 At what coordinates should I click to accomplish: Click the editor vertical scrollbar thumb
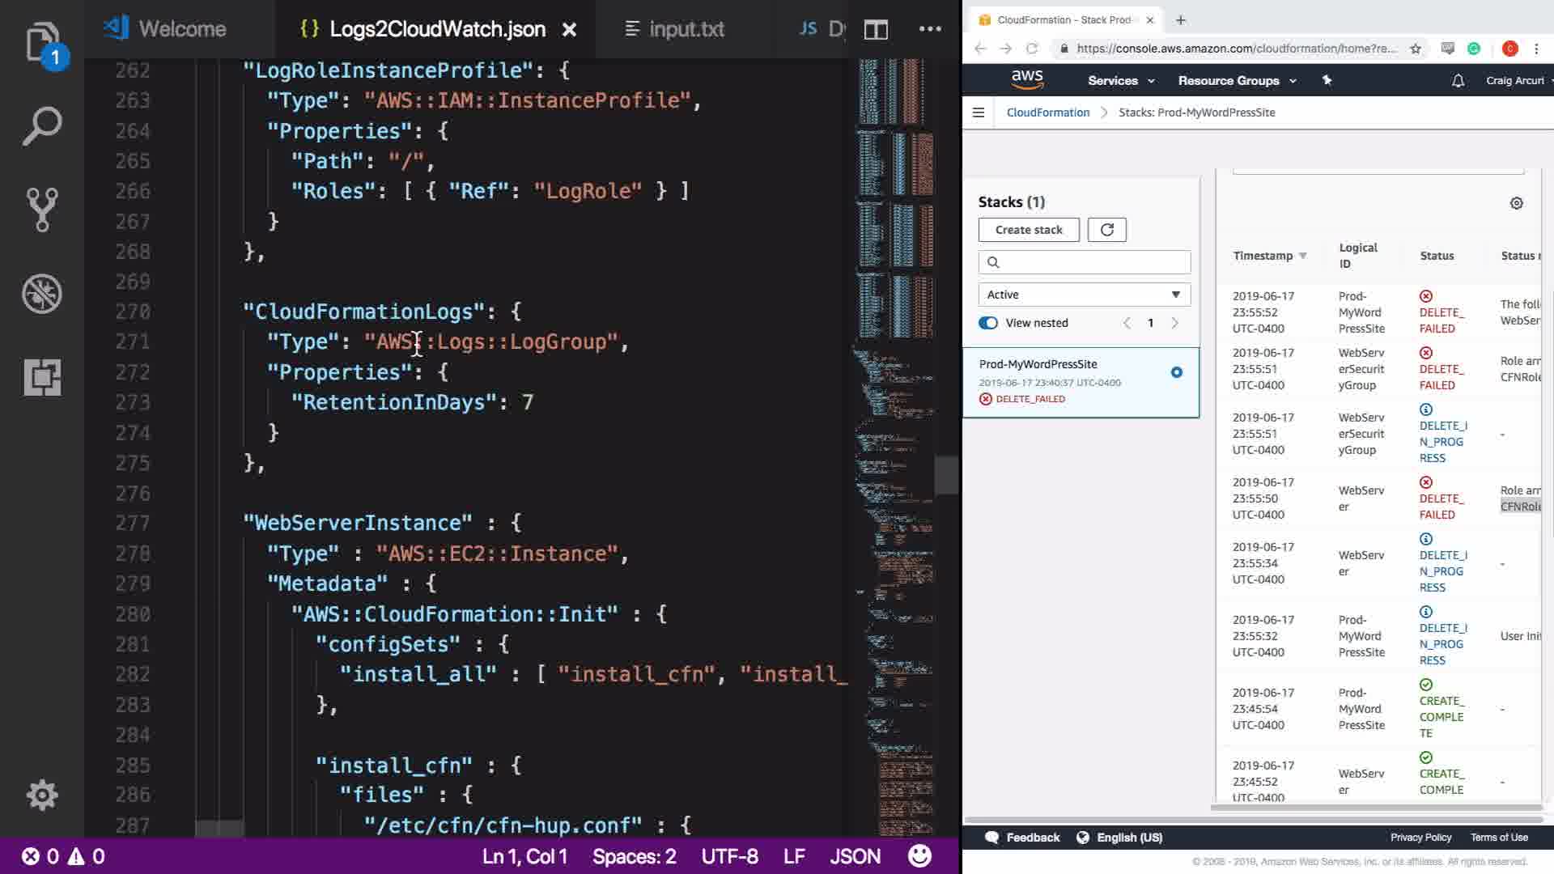(945, 475)
